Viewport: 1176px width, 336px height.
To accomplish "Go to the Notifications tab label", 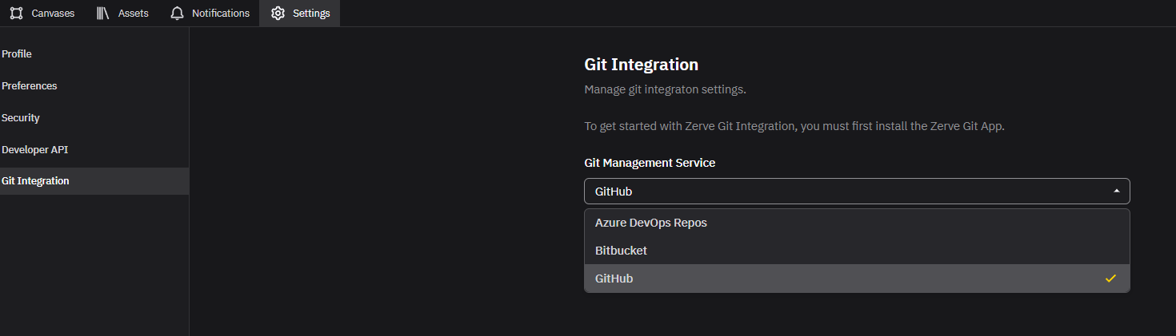I will [x=220, y=14].
